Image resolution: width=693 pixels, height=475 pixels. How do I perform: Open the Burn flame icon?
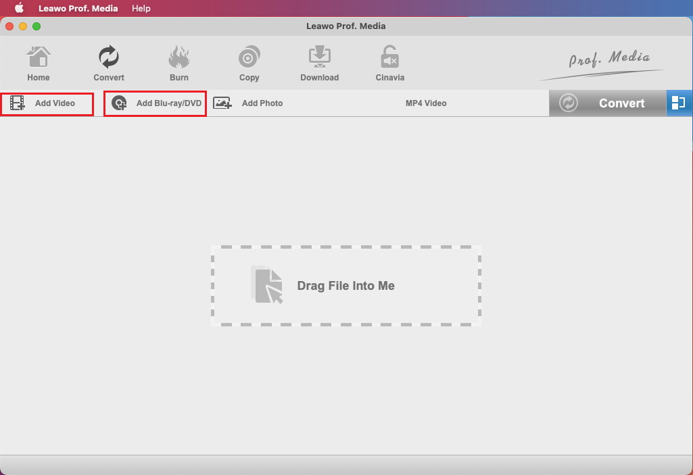(179, 57)
